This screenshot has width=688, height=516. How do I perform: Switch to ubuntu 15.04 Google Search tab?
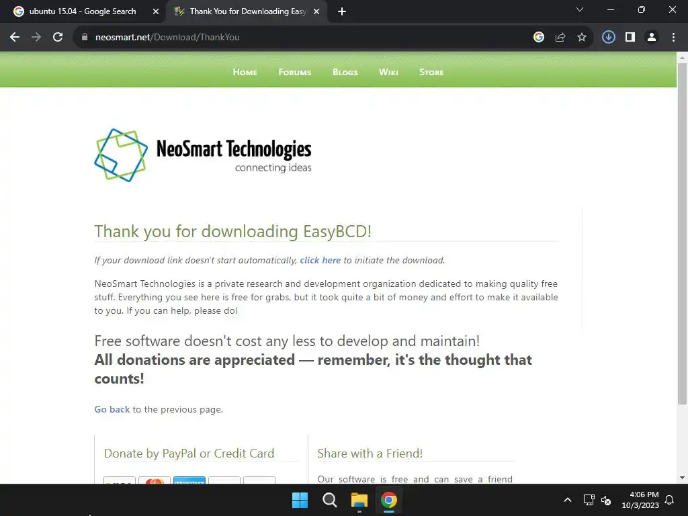(x=83, y=11)
